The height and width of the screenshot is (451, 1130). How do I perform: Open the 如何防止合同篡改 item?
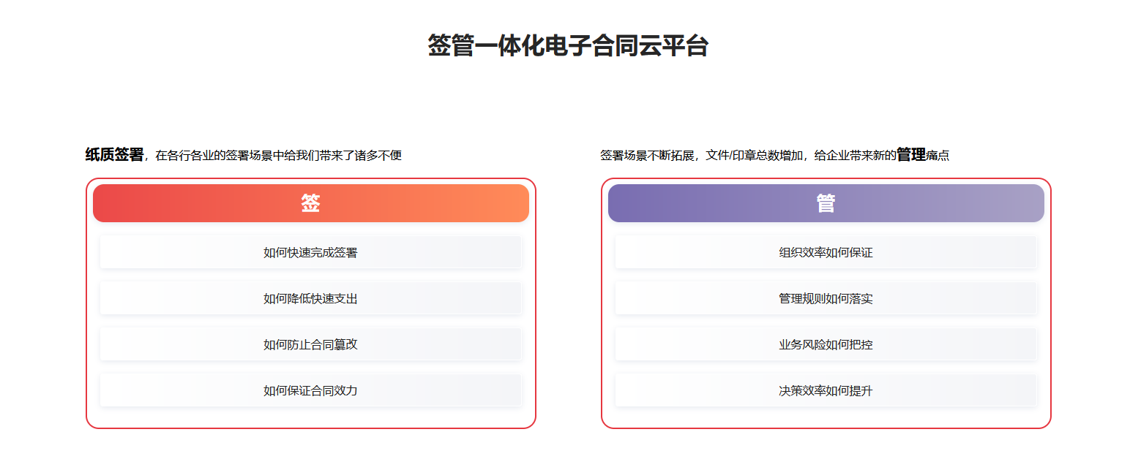311,344
